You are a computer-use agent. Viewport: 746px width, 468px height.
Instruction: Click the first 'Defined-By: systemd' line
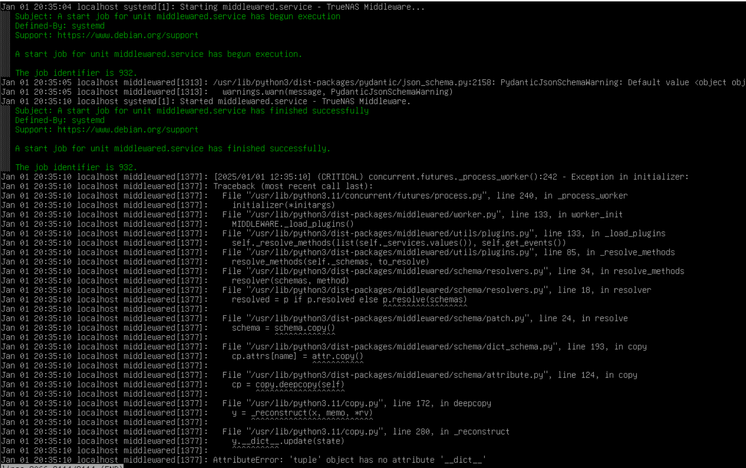(x=59, y=26)
